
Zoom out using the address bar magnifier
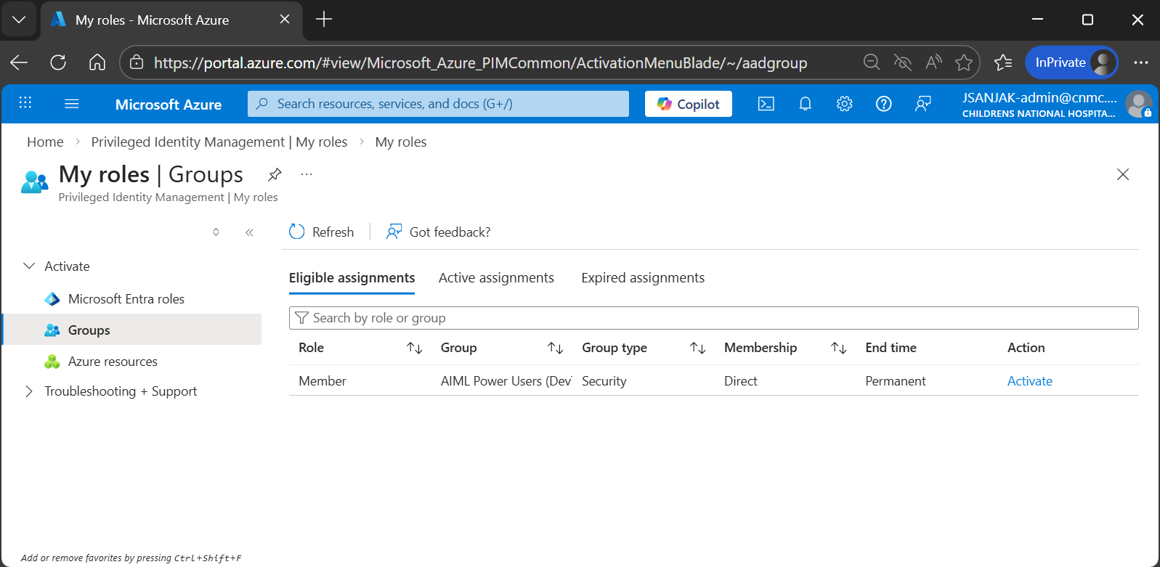872,62
